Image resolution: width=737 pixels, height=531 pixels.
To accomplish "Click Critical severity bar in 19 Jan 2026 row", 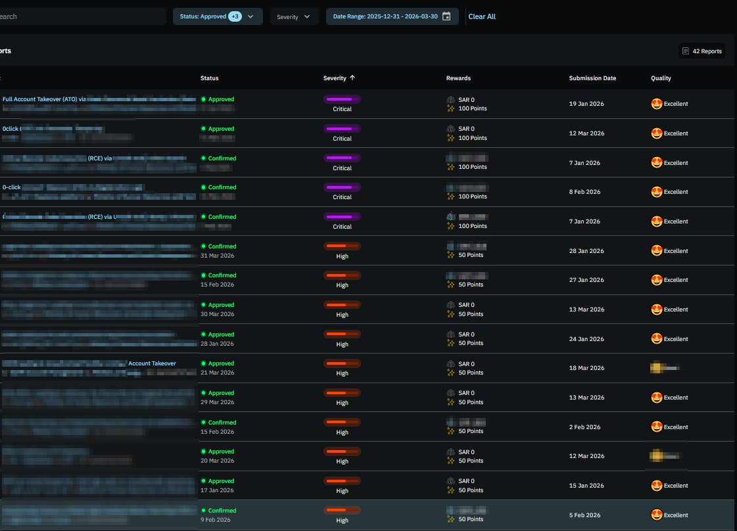I will [x=342, y=99].
